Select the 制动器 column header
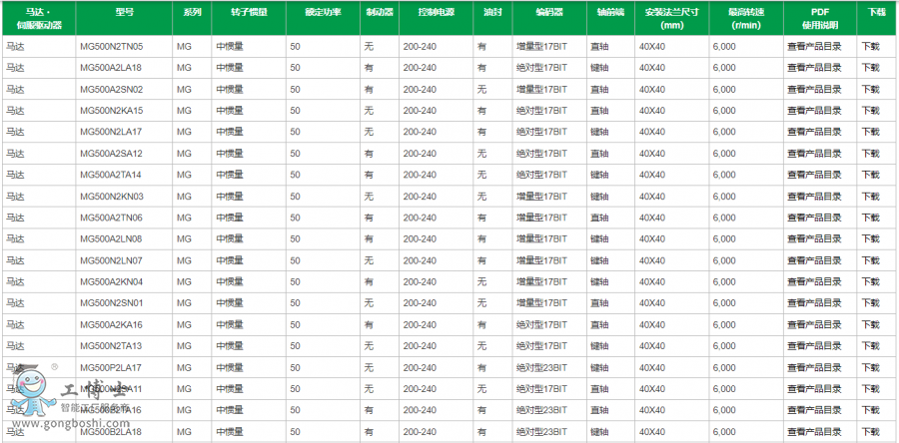The width and height of the screenshot is (899, 443). coord(380,18)
